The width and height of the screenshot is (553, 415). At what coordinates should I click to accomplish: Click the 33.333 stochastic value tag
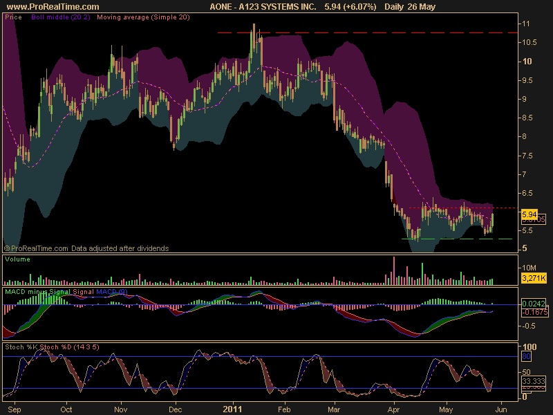[534, 381]
